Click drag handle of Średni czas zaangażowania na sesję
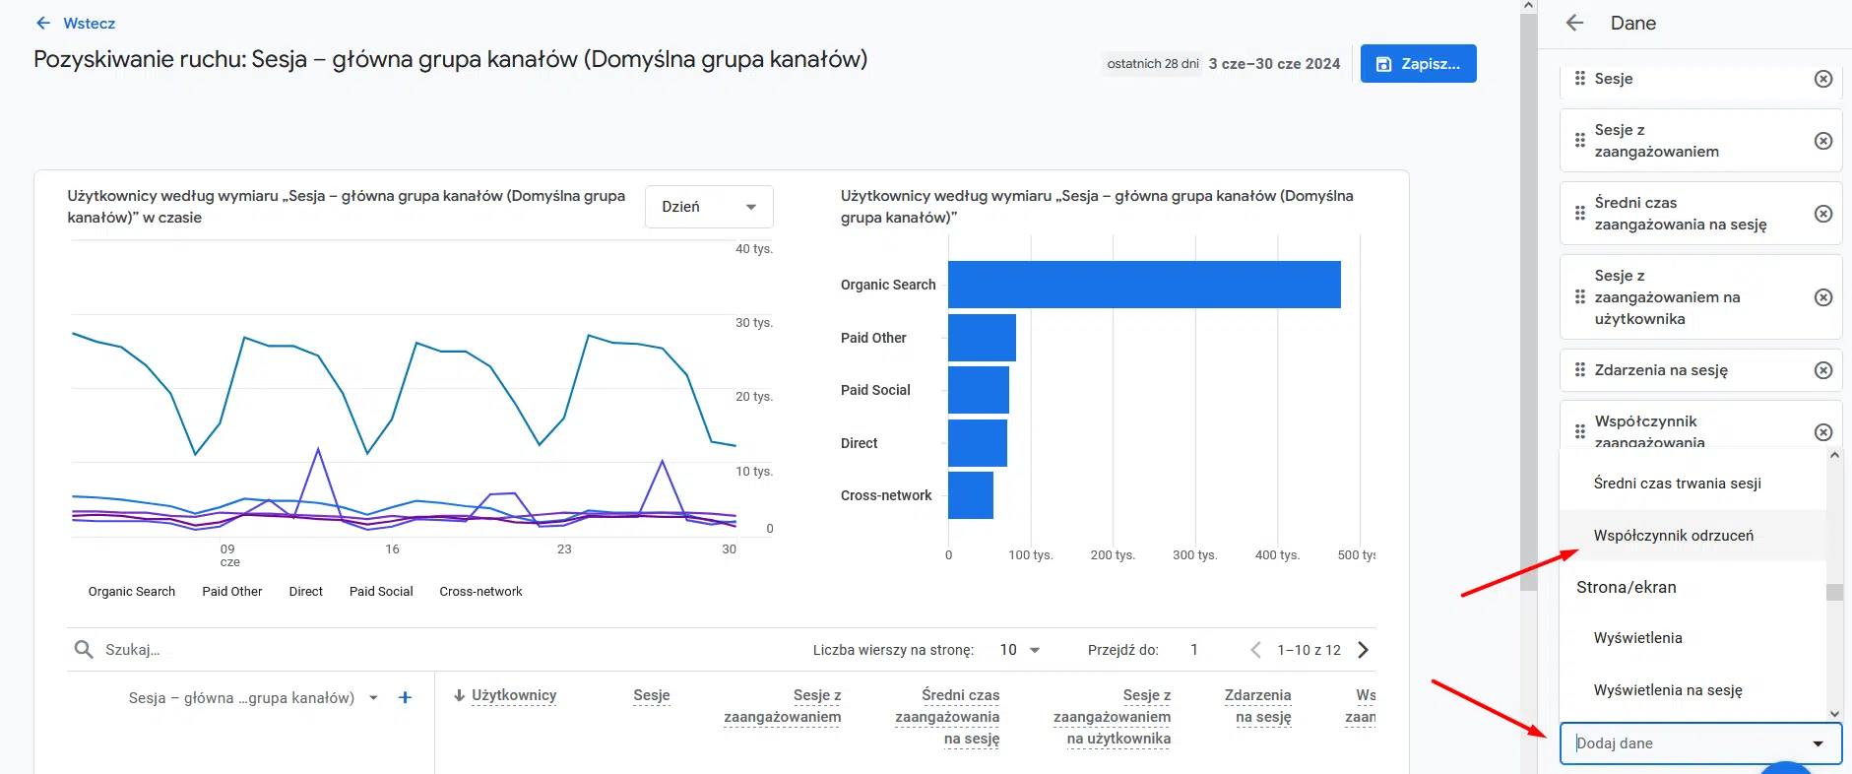Image resolution: width=1852 pixels, height=774 pixels. [1579, 214]
